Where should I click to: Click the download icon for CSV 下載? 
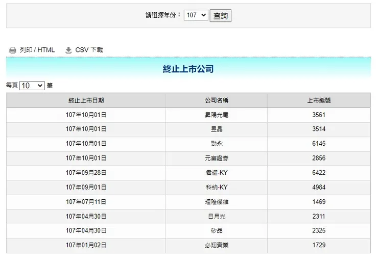coord(68,50)
